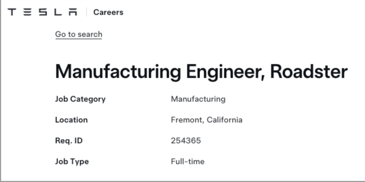Click the letter S in Tesla logo

tap(43, 12)
